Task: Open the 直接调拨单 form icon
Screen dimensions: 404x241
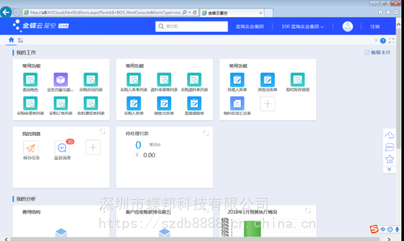Action: pos(195,103)
